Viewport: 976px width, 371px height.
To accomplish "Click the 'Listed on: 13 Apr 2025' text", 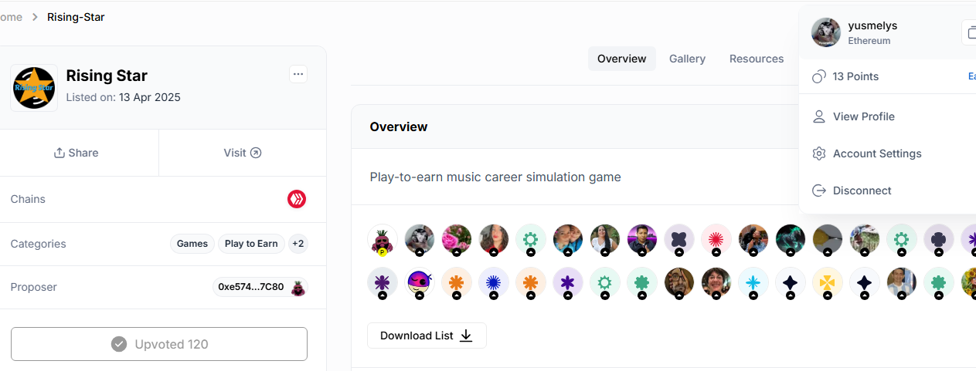I will pos(124,97).
